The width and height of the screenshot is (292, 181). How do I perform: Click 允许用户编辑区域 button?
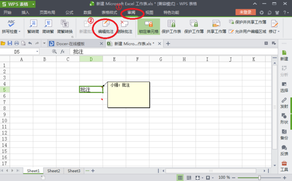click(248, 31)
